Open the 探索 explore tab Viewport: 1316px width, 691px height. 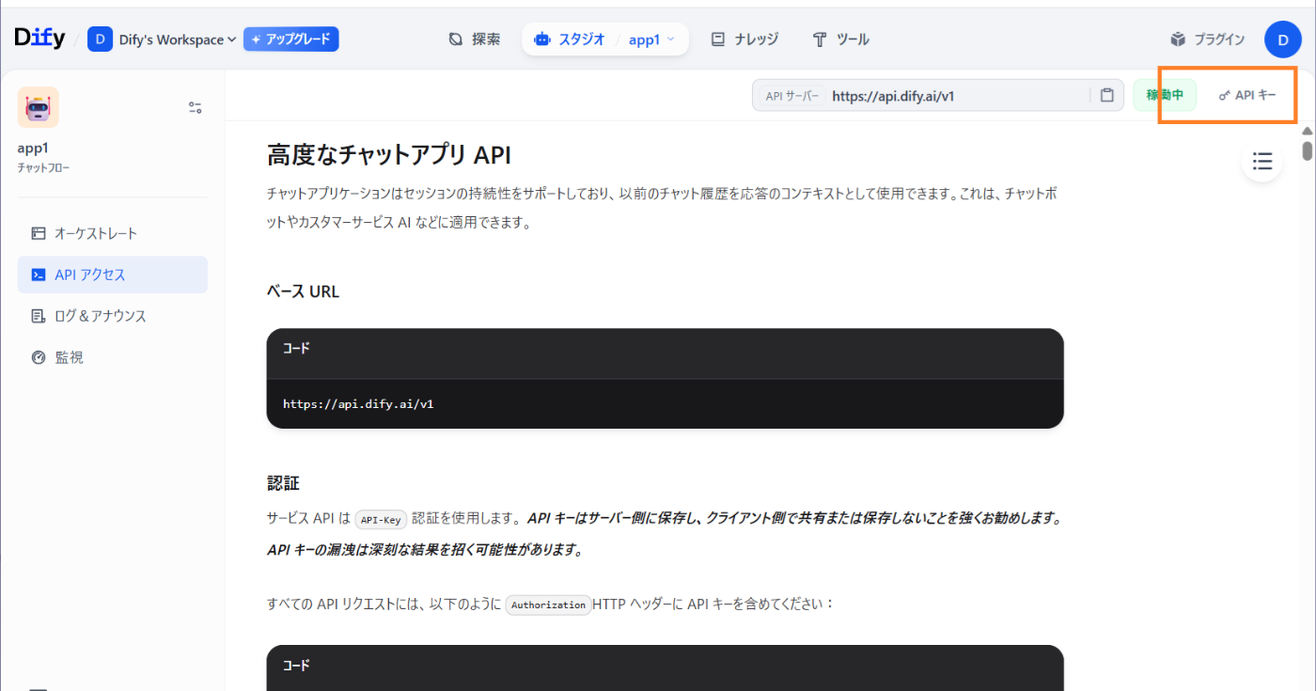point(475,39)
